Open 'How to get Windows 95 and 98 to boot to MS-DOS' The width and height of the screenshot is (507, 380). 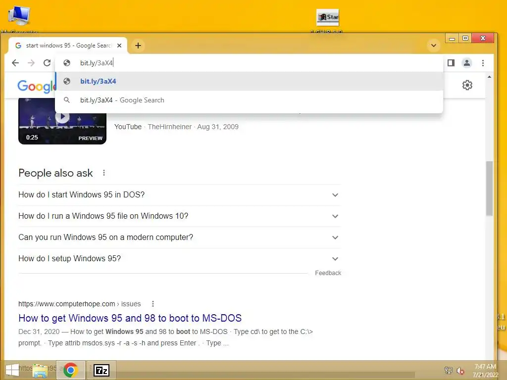(x=130, y=318)
